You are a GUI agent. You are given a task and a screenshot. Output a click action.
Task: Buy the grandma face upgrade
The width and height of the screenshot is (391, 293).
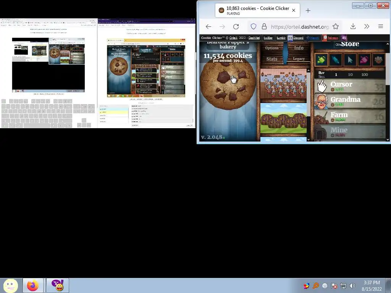click(x=378, y=60)
